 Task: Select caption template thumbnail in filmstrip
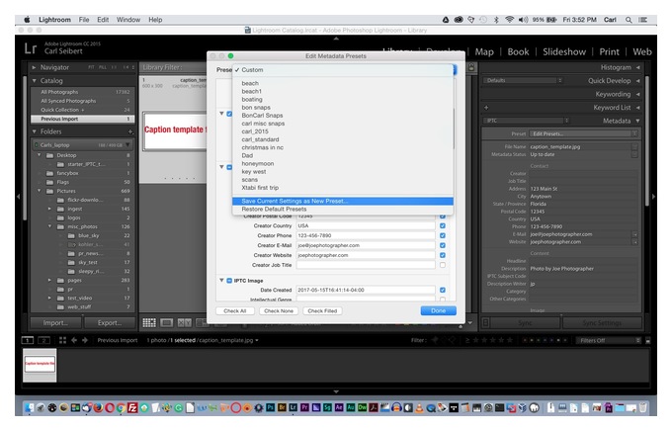coord(40,365)
